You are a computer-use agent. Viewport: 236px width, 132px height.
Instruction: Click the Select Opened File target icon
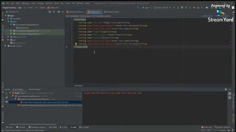pos(50,12)
